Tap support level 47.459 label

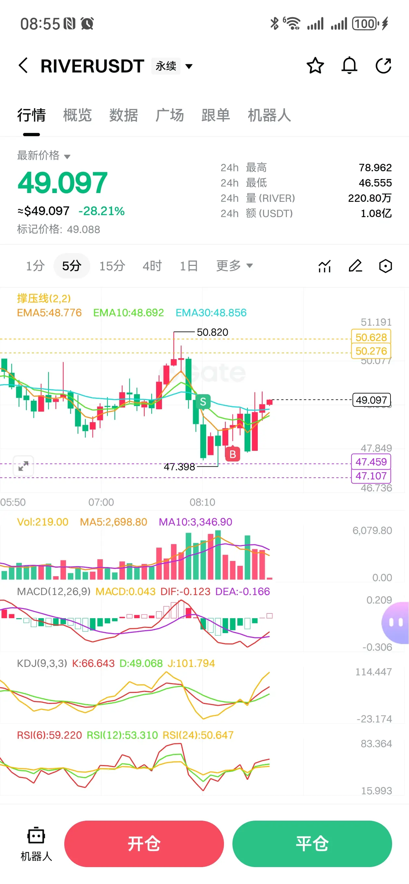tap(371, 462)
